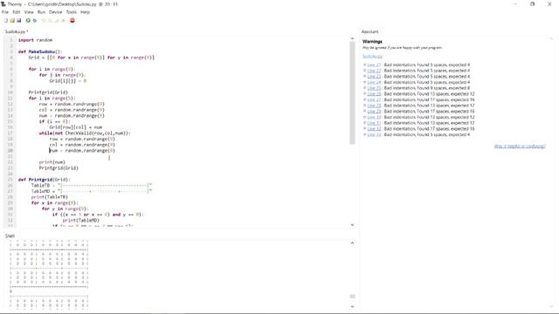This screenshot has width=559, height=314.
Task: Jump to Line 31 via warning link
Action: coord(374,123)
